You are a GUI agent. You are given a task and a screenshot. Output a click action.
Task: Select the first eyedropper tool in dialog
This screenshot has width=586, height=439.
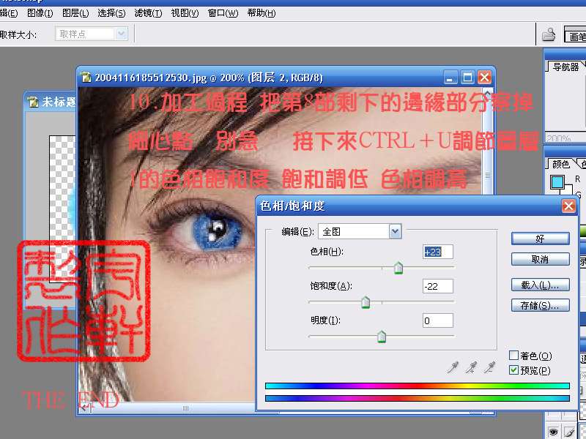[x=454, y=367]
